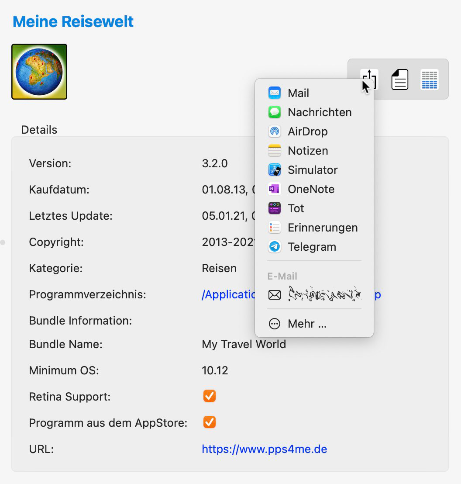The height and width of the screenshot is (484, 461).
Task: Click the Telegram paper plane icon
Action: tap(274, 247)
